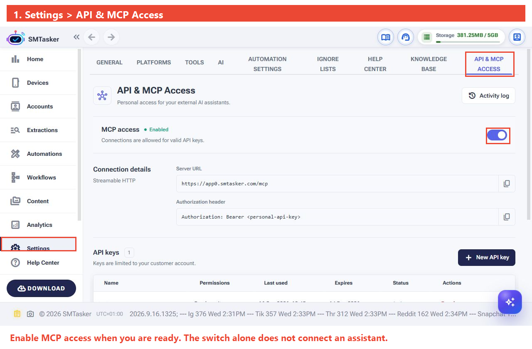532x349 pixels.
Task: Click the API & MCP network icon
Action: (102, 96)
